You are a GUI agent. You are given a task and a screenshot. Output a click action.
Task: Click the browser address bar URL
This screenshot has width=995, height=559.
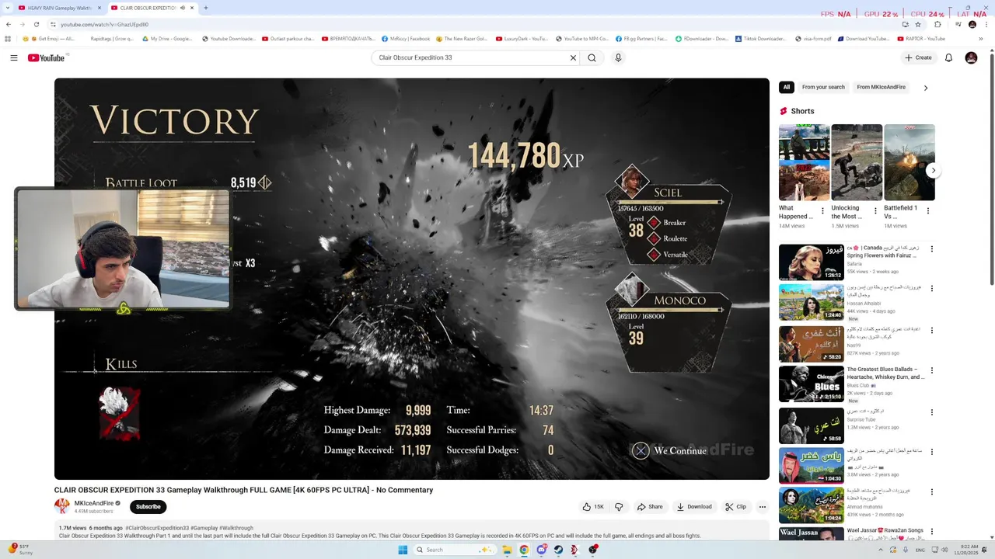tap(105, 24)
